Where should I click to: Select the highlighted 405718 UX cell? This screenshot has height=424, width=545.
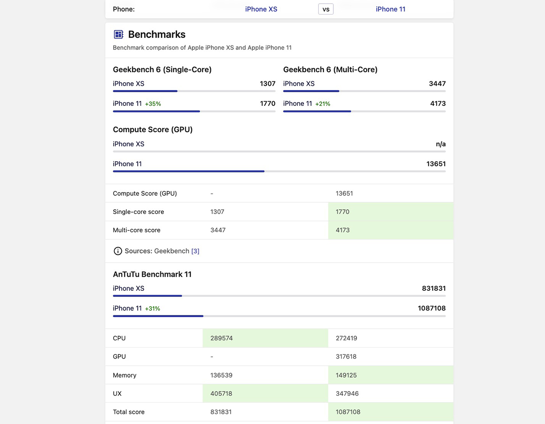pos(265,394)
